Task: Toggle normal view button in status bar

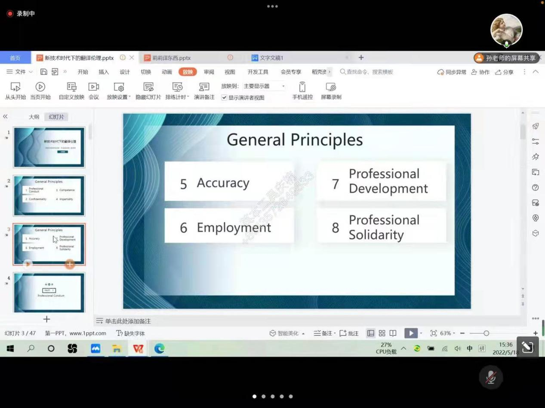Action: [370, 333]
